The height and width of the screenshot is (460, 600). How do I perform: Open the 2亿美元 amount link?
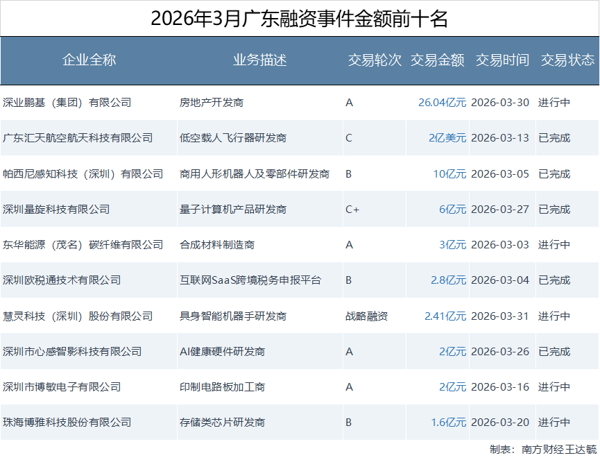tap(447, 138)
